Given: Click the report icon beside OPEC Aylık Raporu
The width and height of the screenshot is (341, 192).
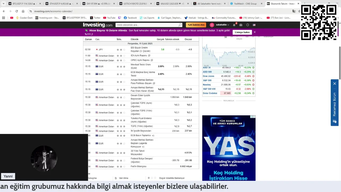Looking at the screenshot, I should point(152,60).
